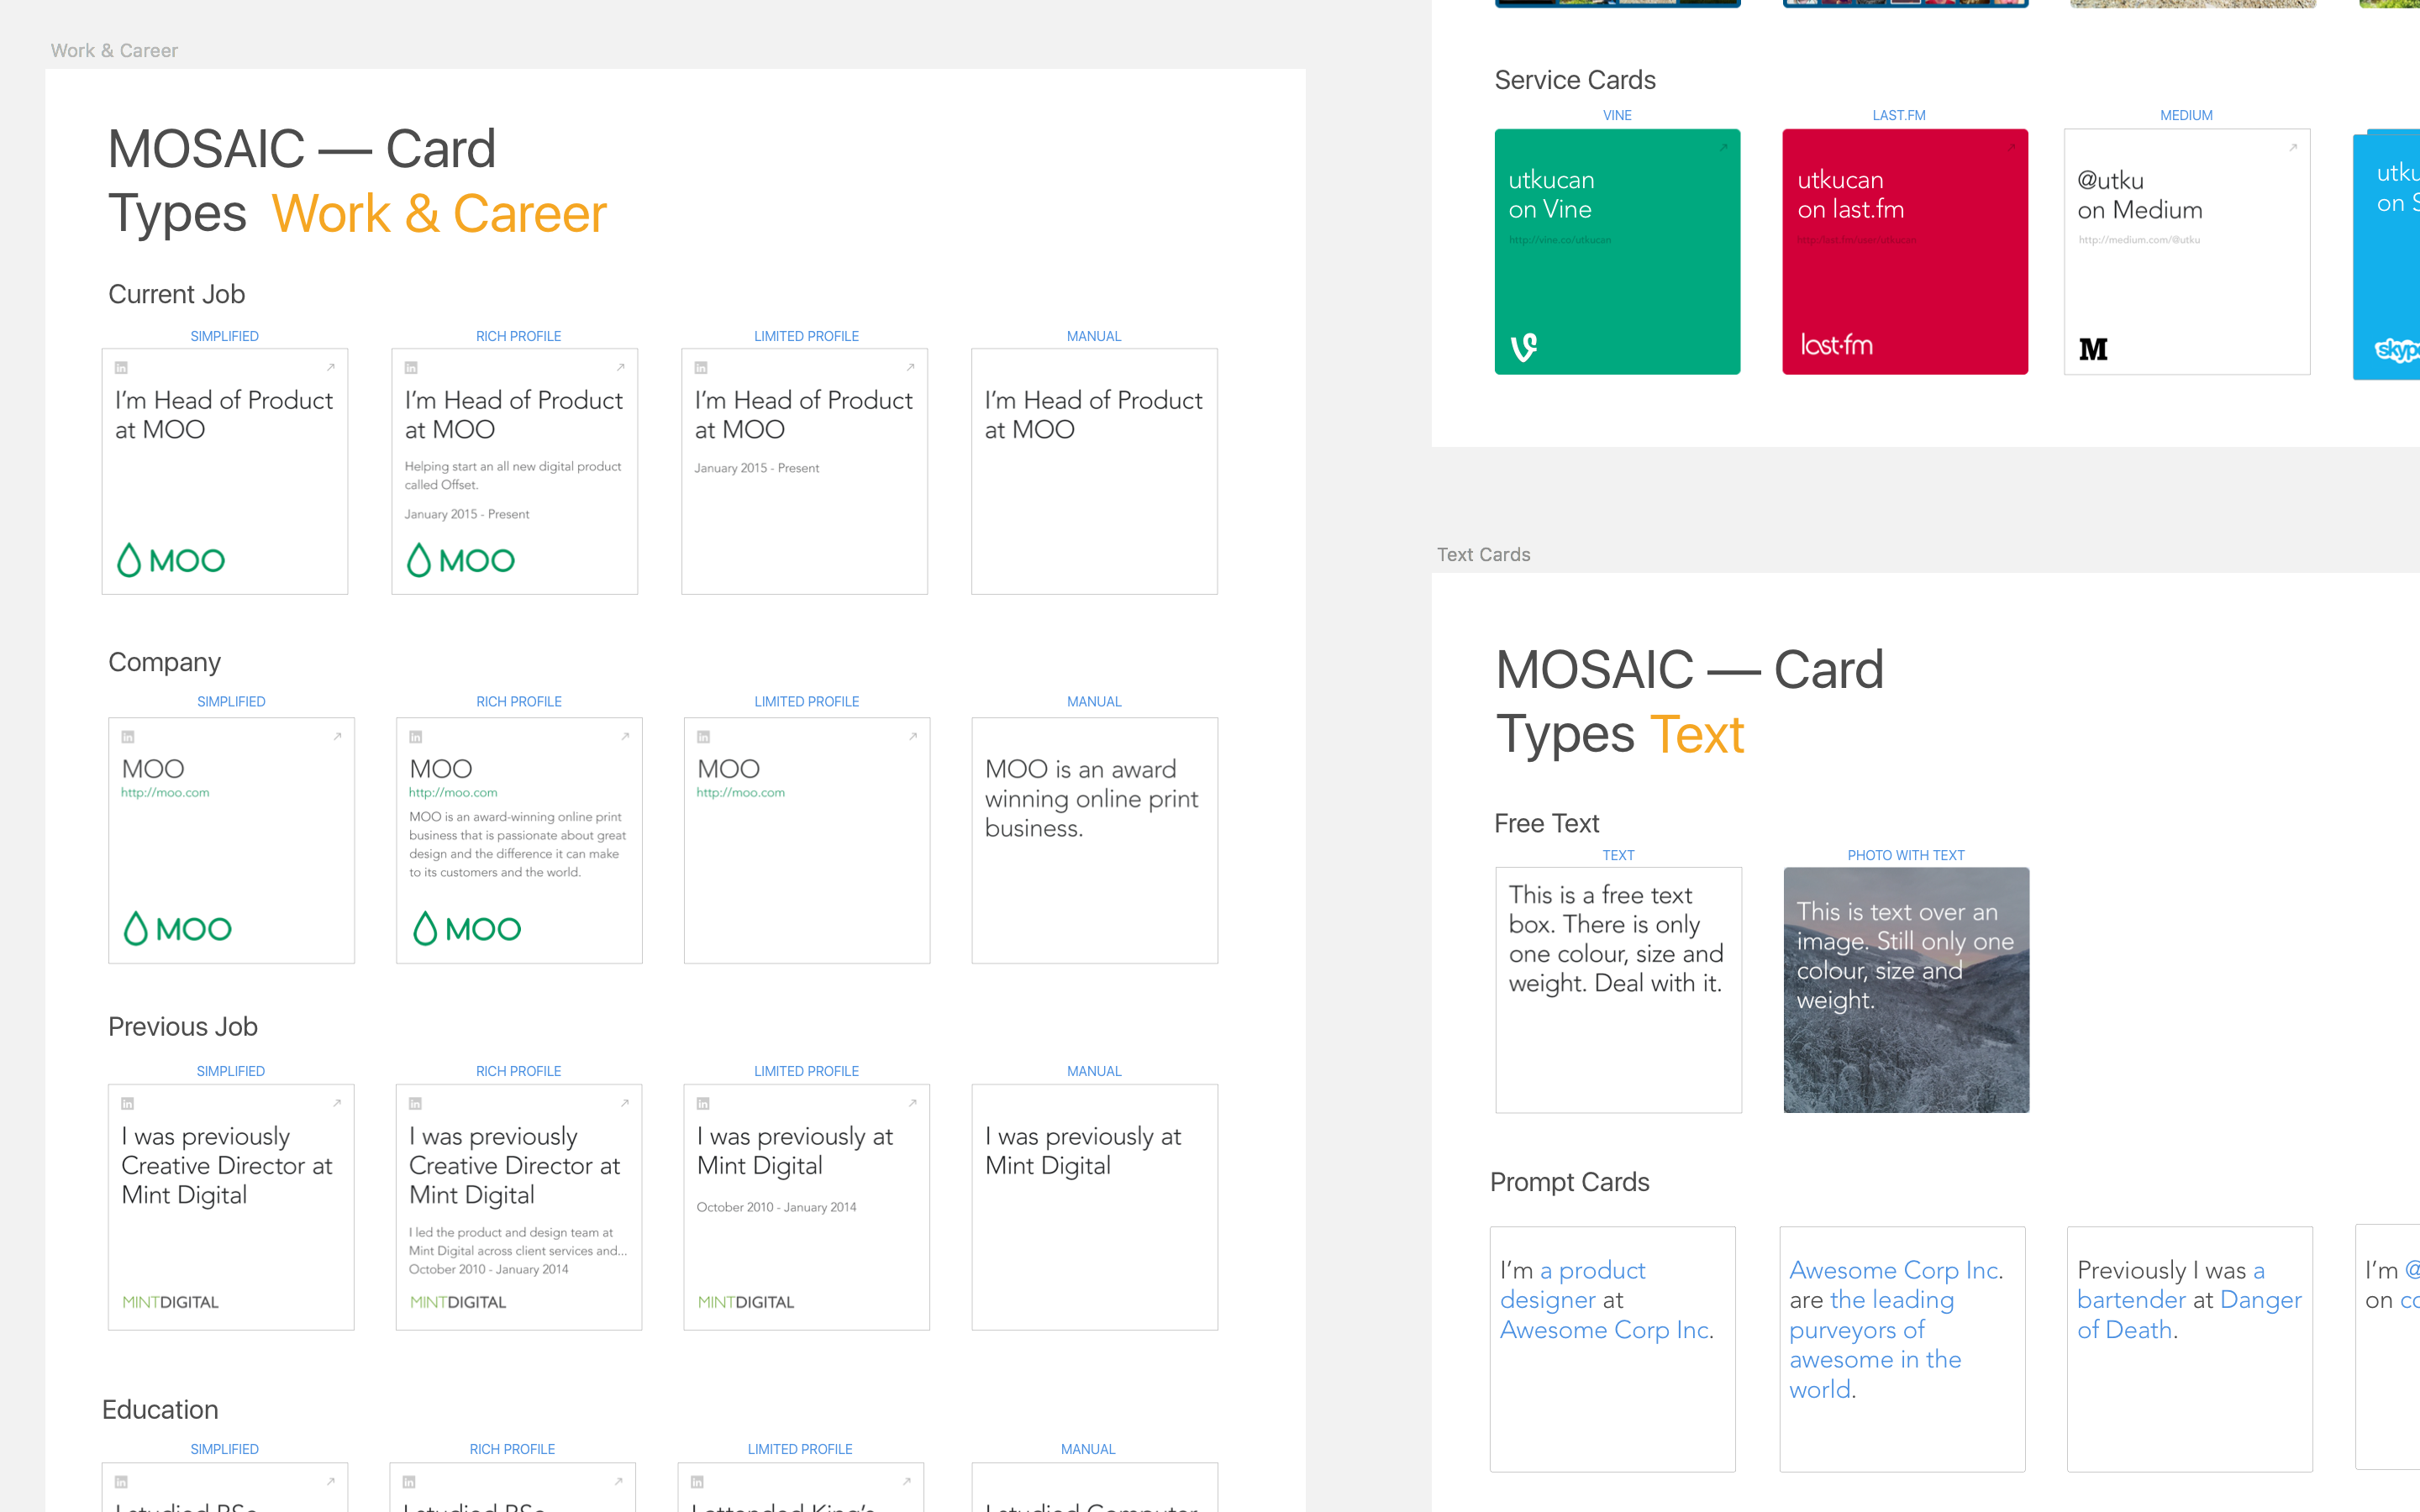The image size is (2420, 1512).
Task: Open moo.com link on Company Simplified card
Action: click(165, 793)
